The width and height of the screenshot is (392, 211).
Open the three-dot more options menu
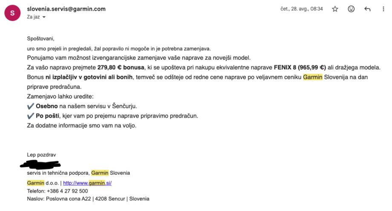tap(384, 9)
